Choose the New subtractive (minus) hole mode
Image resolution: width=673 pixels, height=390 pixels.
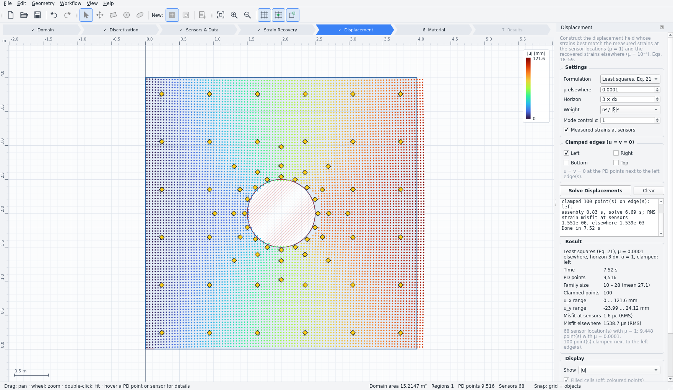tap(186, 15)
